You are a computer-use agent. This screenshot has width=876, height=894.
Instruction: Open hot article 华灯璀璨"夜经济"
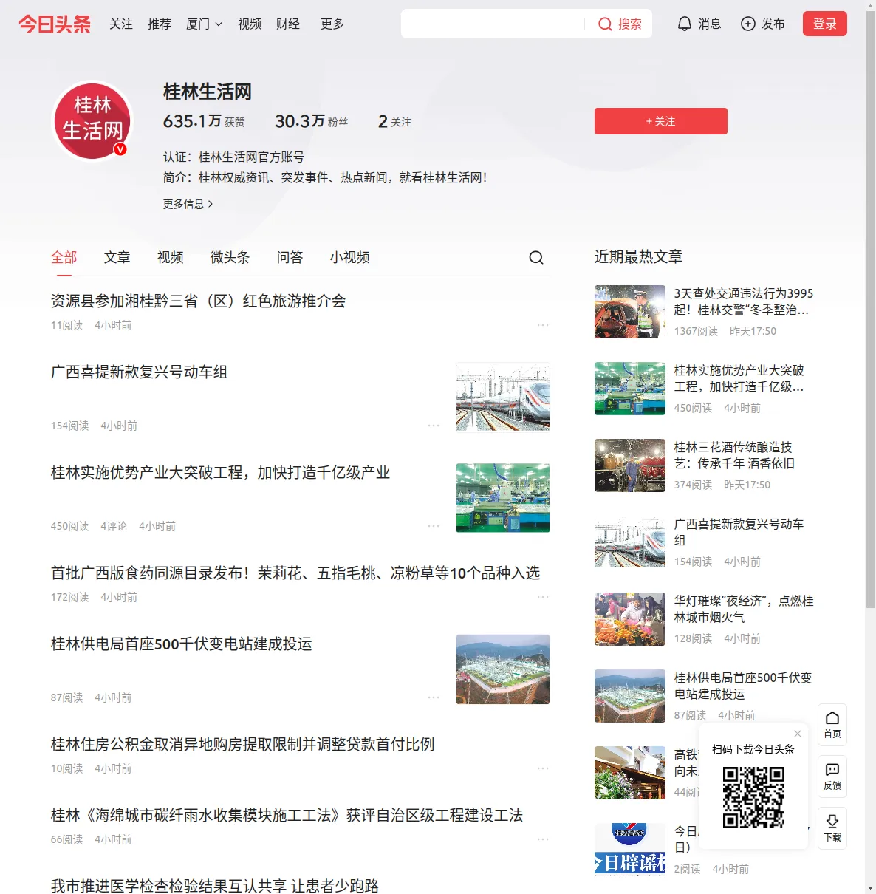click(744, 609)
